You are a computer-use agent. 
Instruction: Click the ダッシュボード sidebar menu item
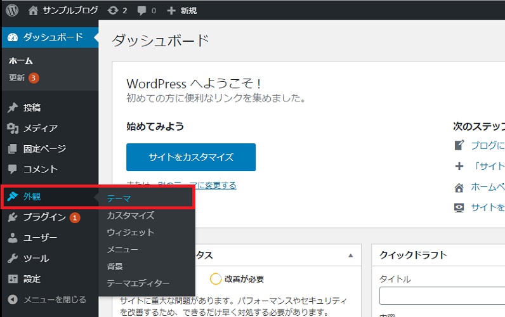50,37
